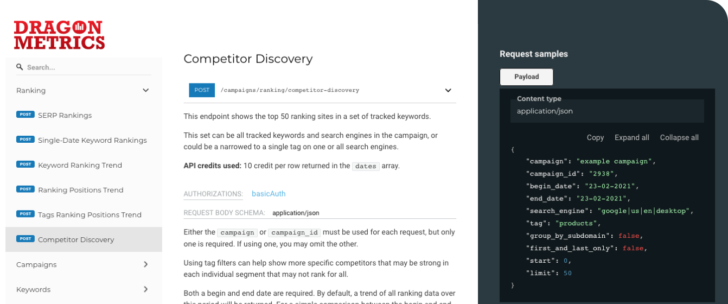Copy the request sample JSON
Image resolution: width=728 pixels, height=304 pixels.
click(x=595, y=137)
